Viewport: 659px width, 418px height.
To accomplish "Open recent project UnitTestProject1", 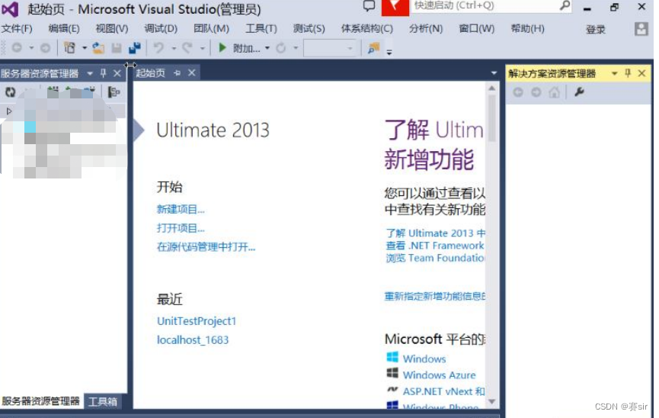I will click(x=197, y=321).
